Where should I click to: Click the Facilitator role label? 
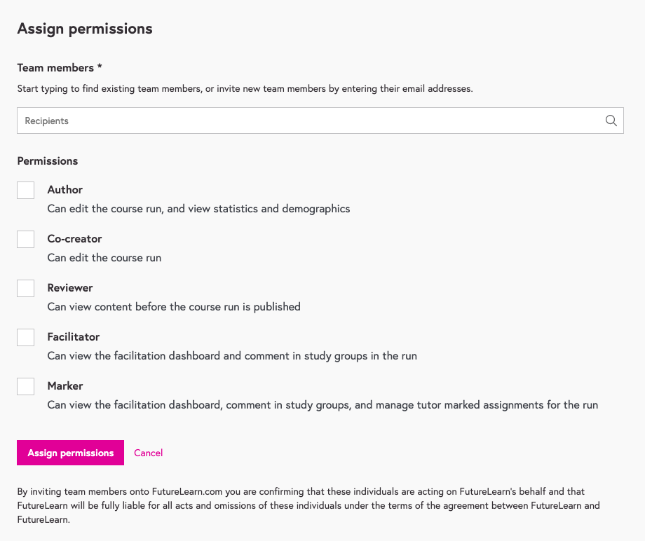pos(72,336)
